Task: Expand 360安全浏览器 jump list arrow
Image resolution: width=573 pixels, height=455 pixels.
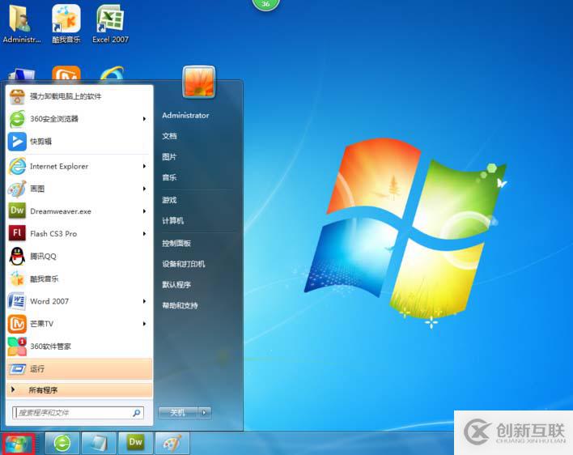Action: point(144,119)
